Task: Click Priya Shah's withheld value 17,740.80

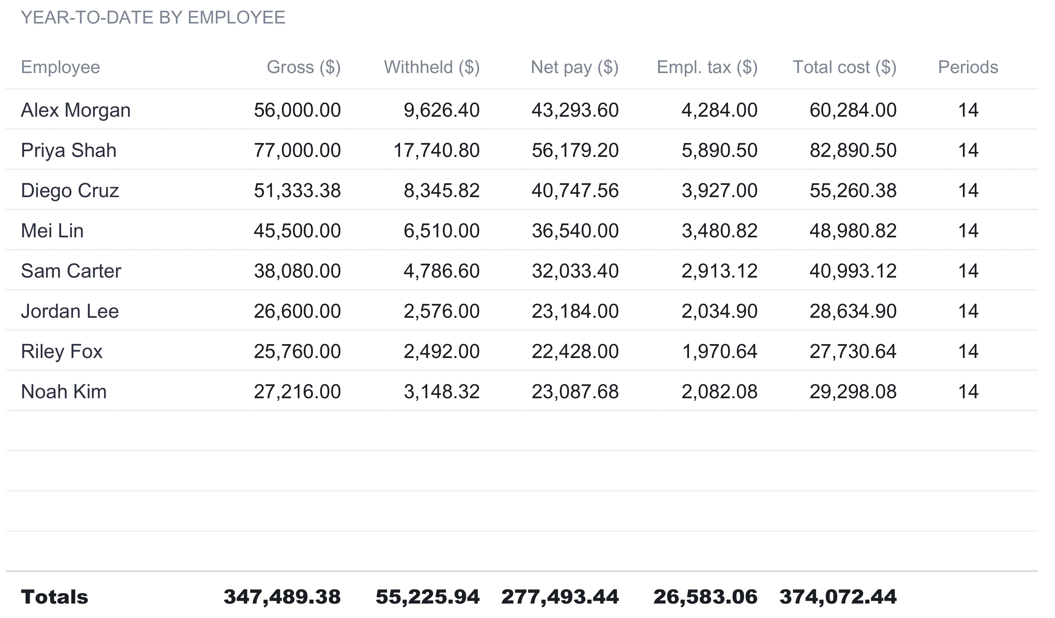Action: [x=437, y=151]
